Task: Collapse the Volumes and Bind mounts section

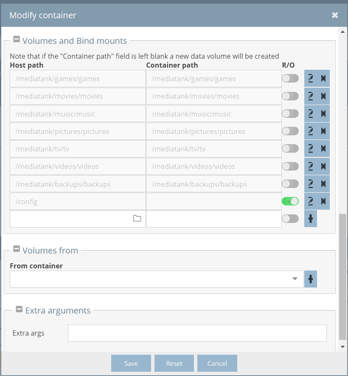Action: click(17, 39)
